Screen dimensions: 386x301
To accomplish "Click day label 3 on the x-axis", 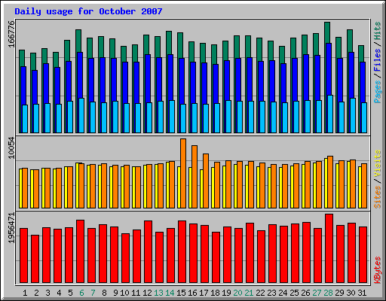I will pos(47,293).
